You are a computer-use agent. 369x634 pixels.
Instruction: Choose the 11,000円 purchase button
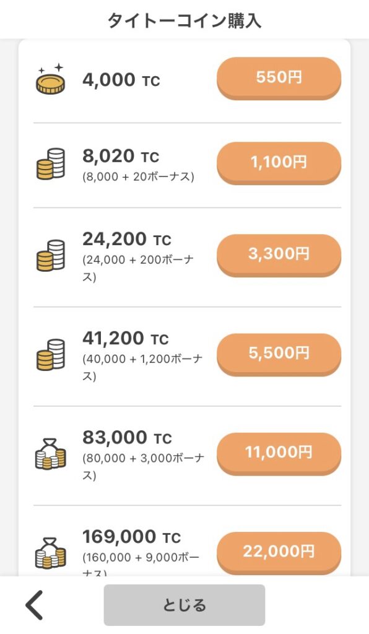(x=279, y=453)
